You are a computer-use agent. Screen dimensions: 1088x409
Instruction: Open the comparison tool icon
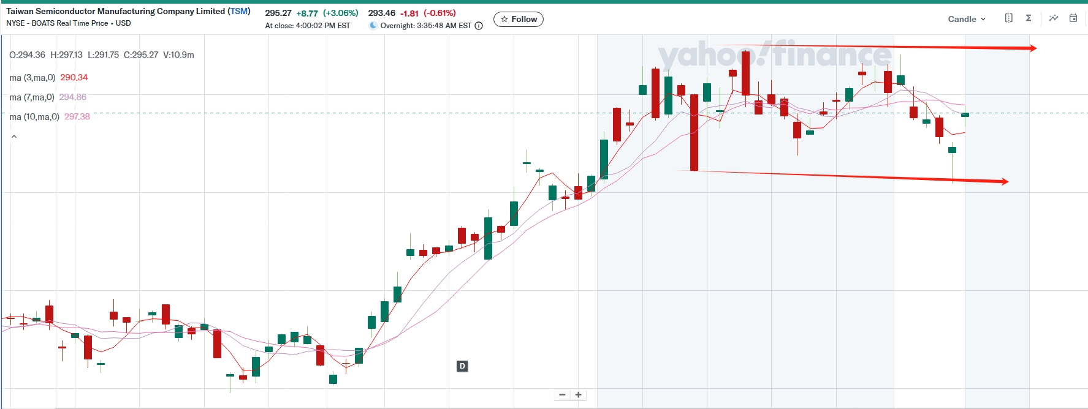1008,18
